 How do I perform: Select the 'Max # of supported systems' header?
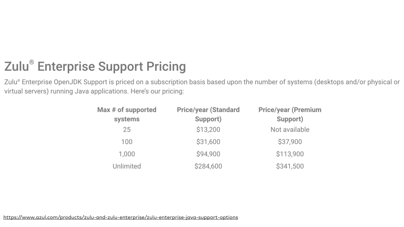point(127,114)
